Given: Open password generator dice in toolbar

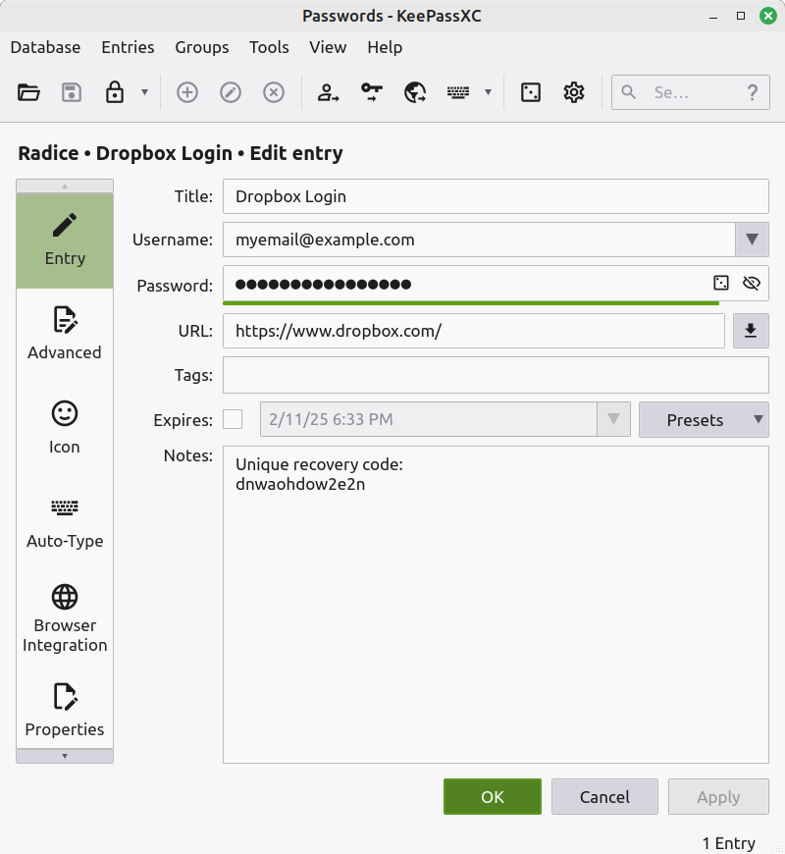Looking at the screenshot, I should pyautogui.click(x=530, y=92).
